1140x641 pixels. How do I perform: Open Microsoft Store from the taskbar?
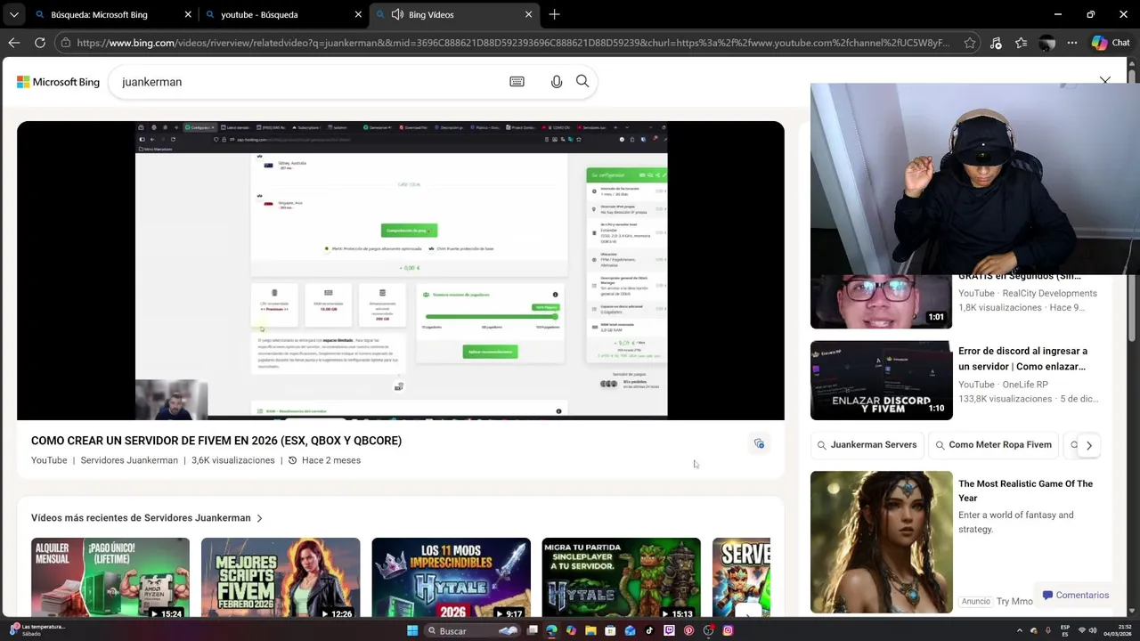pyautogui.click(x=610, y=630)
